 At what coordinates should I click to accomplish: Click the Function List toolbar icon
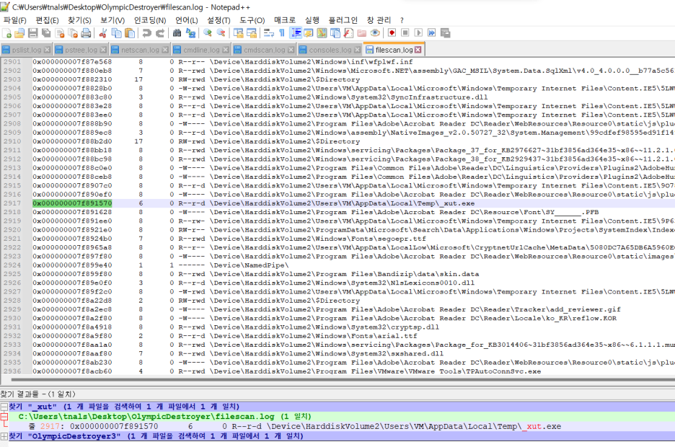point(348,33)
